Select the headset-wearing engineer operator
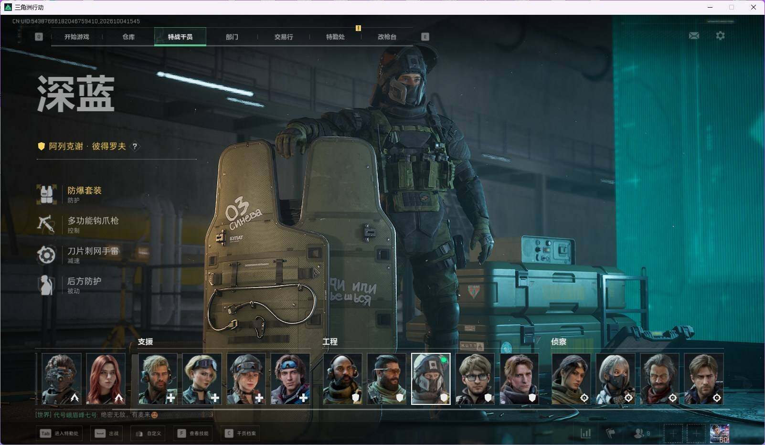The image size is (765, 445). point(343,379)
